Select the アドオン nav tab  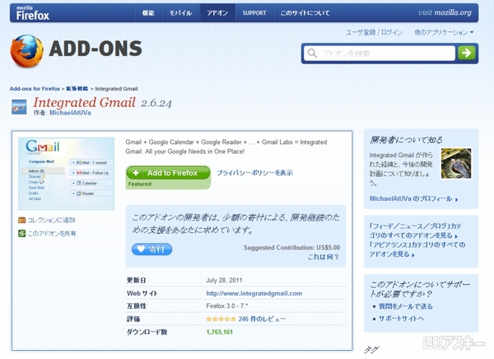[x=217, y=13]
